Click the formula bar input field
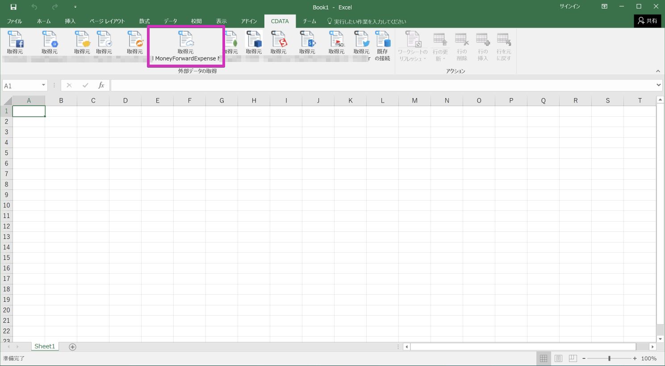Image resolution: width=665 pixels, height=366 pixels. coord(383,85)
